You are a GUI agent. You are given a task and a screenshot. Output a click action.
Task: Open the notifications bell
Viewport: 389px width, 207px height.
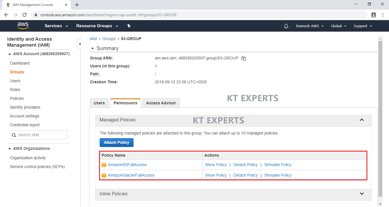286,26
